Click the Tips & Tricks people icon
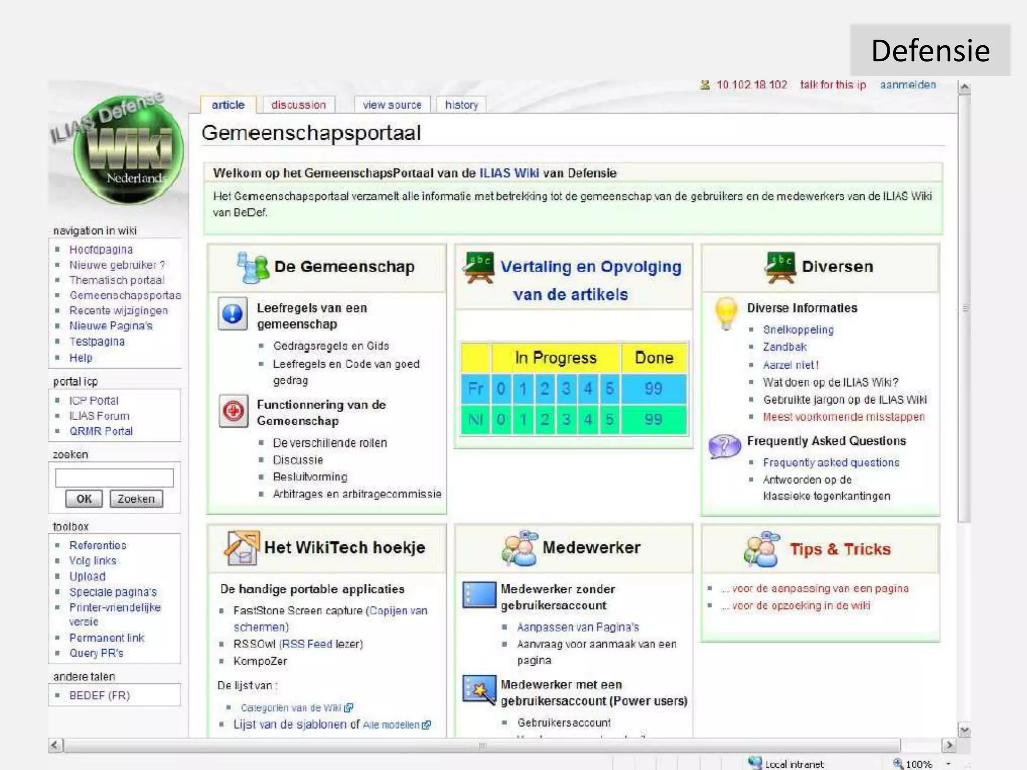Image resolution: width=1027 pixels, height=770 pixels. point(761,549)
